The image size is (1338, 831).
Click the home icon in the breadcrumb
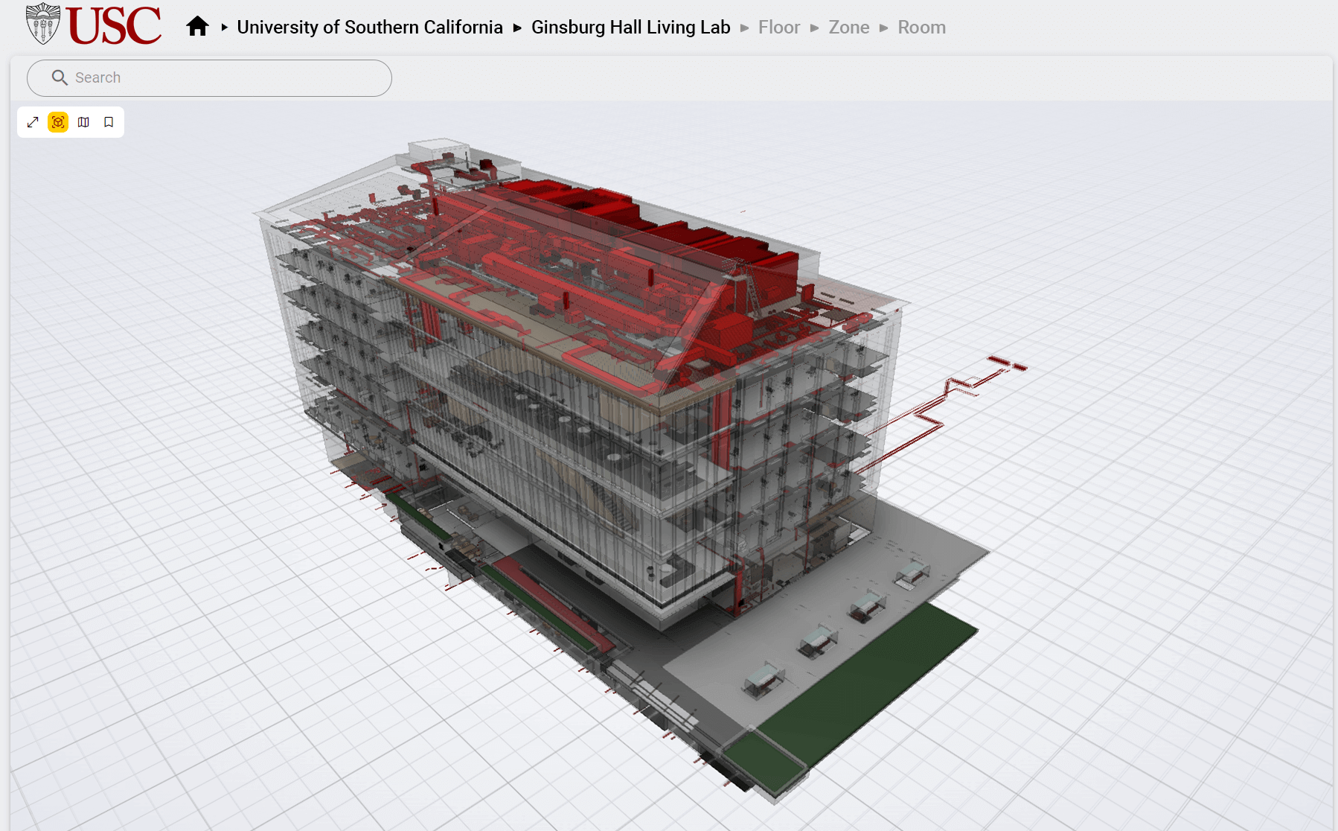click(x=197, y=26)
